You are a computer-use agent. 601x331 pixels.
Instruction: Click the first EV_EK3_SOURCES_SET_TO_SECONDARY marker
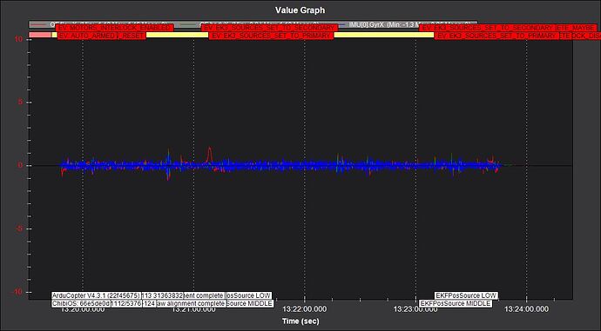[x=269, y=28]
